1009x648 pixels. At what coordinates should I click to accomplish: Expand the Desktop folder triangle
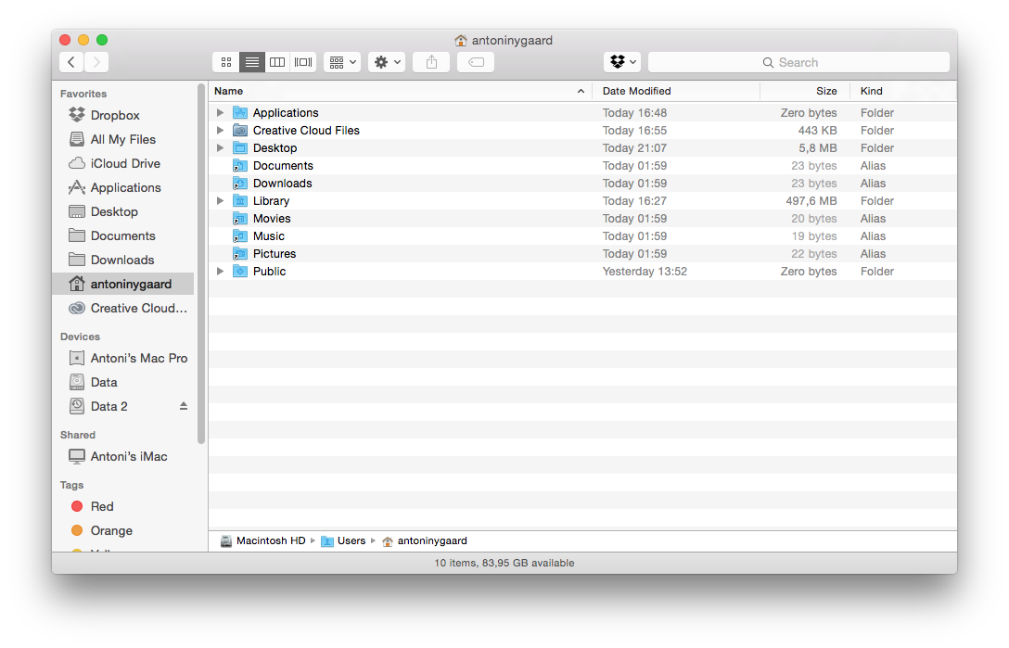point(220,148)
